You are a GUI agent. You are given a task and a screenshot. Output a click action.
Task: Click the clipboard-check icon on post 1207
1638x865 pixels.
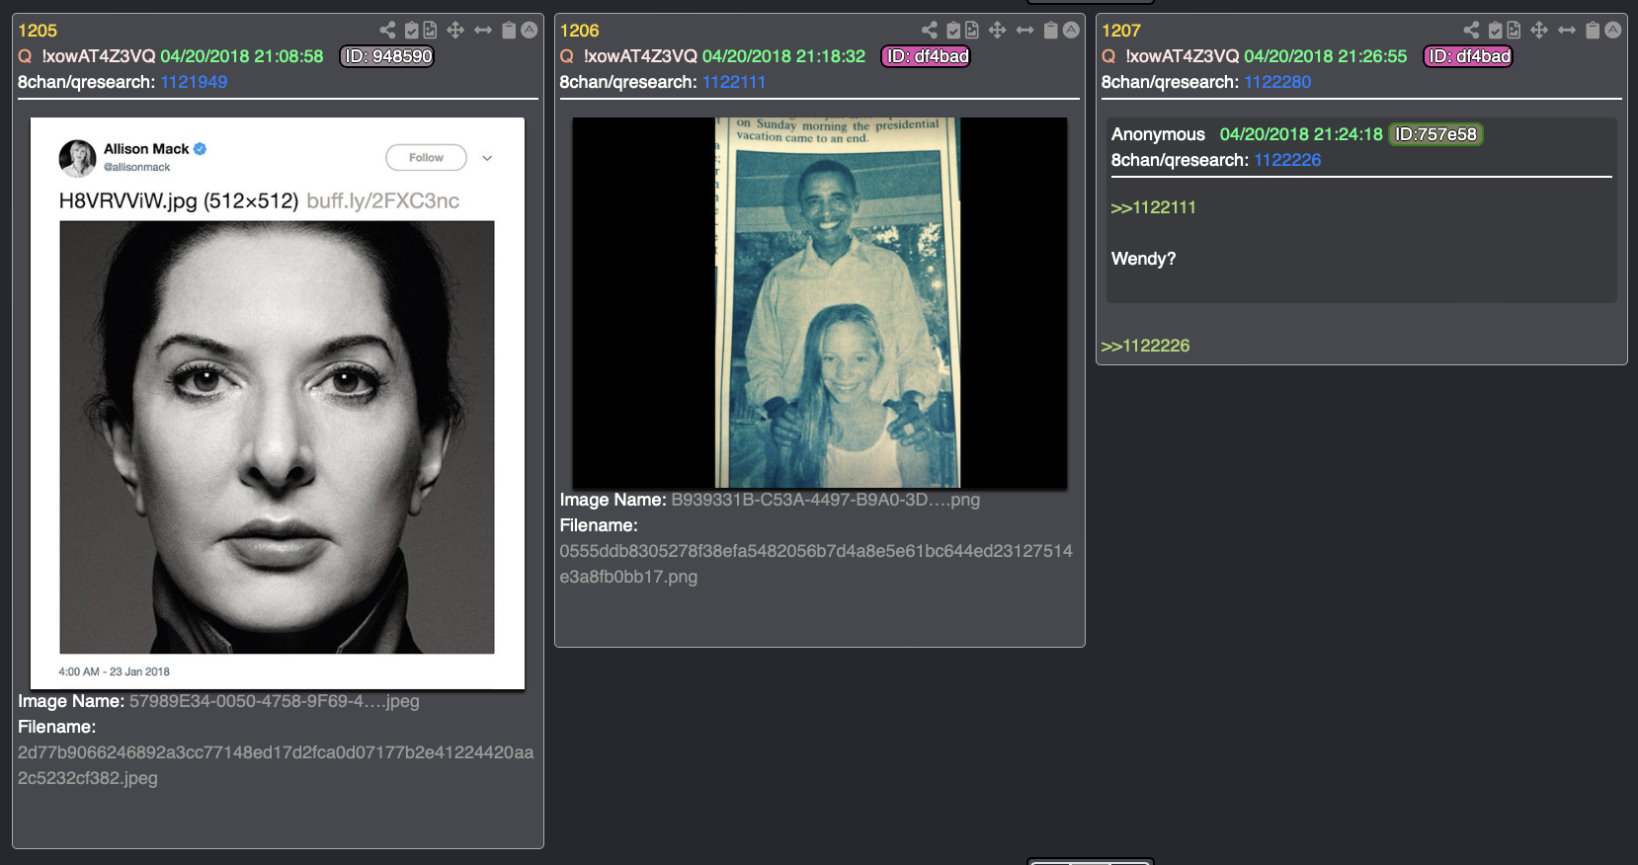coord(1496,30)
